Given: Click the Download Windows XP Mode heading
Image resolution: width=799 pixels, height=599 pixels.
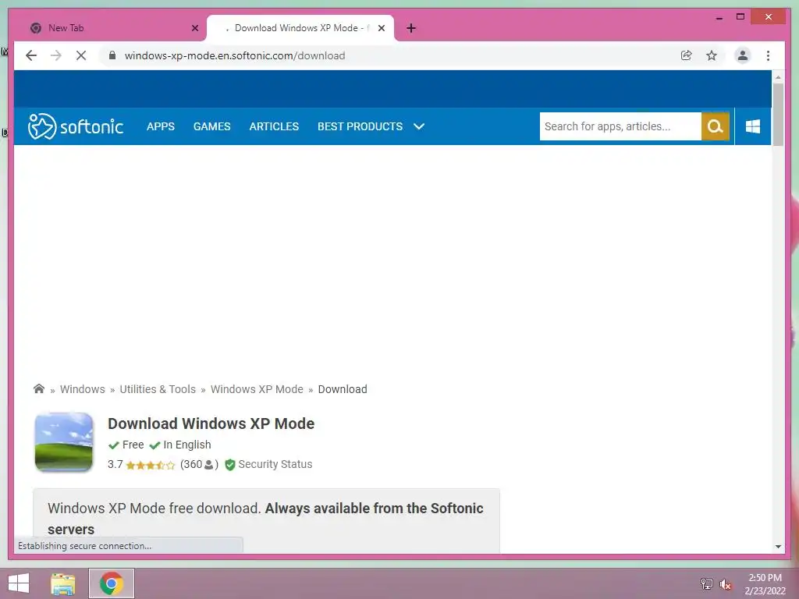Looking at the screenshot, I should pos(211,424).
